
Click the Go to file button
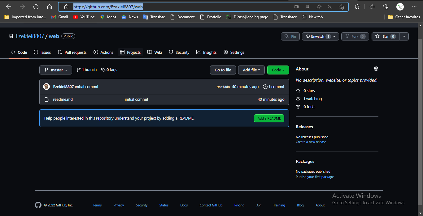click(223, 70)
